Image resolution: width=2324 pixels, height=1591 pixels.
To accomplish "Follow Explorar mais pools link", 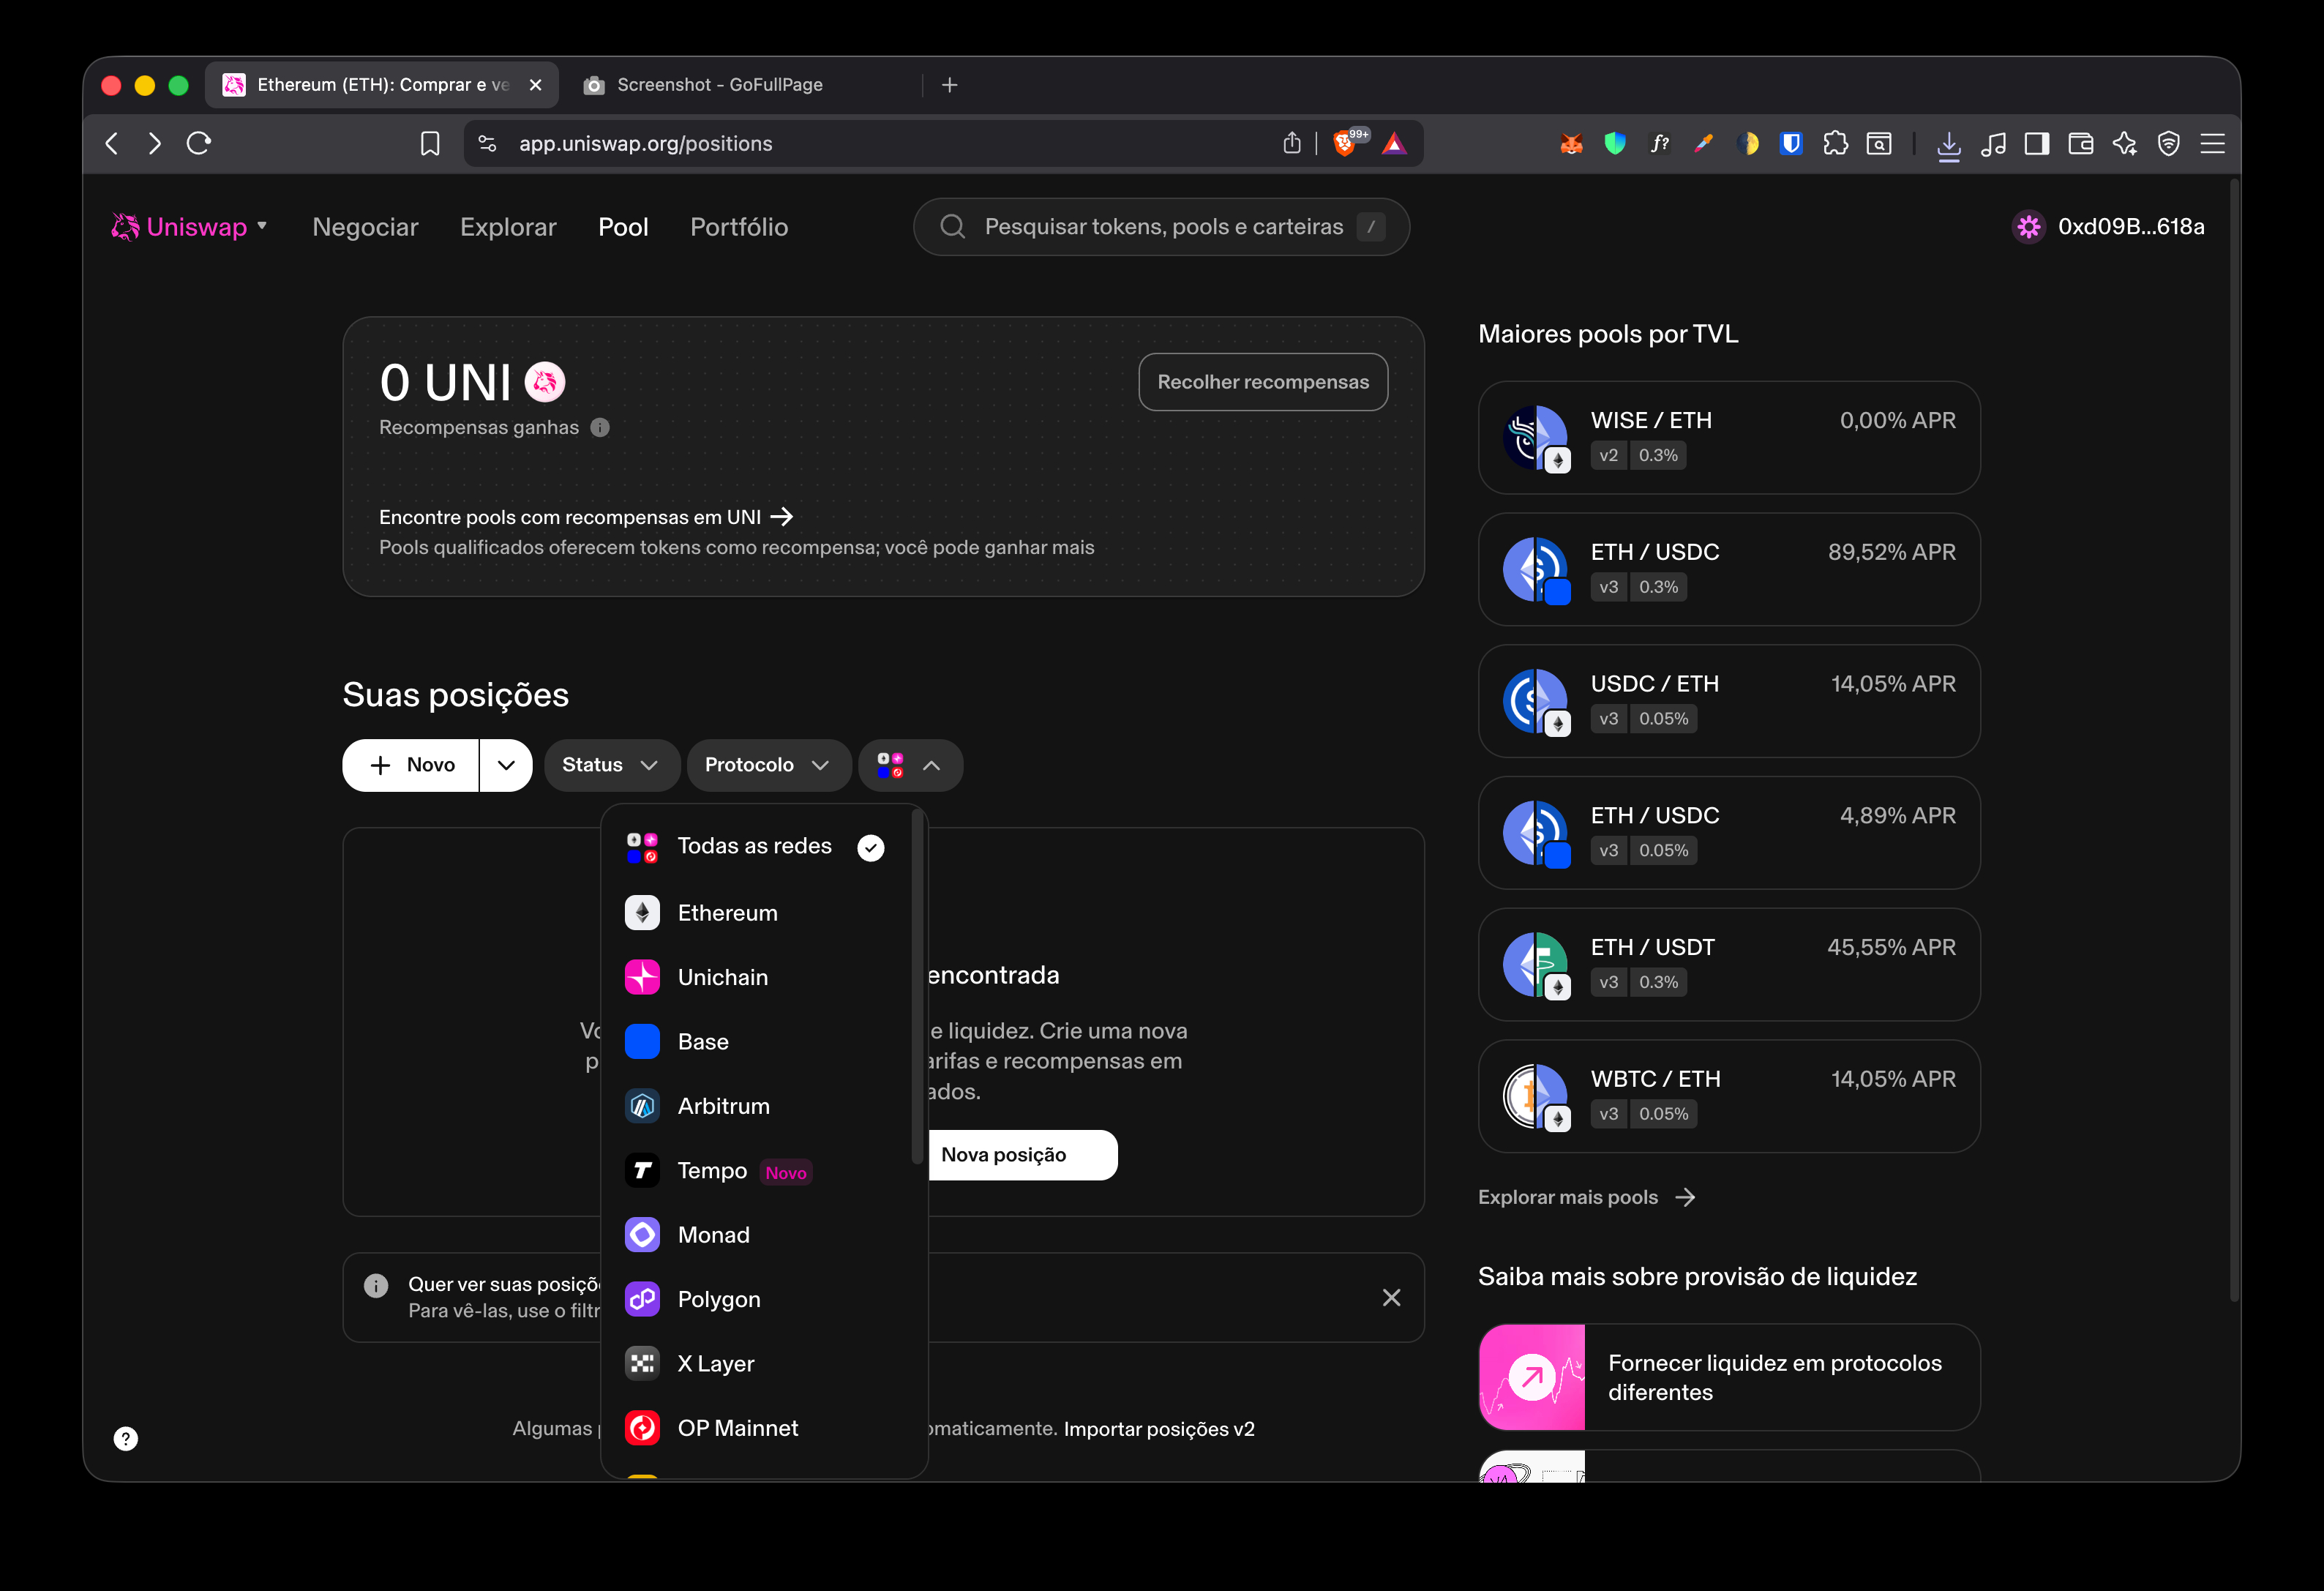I will tap(1587, 1197).
